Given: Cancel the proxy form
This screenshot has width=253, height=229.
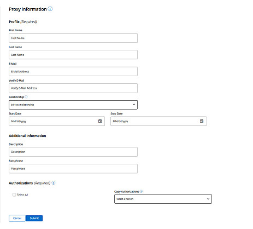Looking at the screenshot, I should (17, 218).
